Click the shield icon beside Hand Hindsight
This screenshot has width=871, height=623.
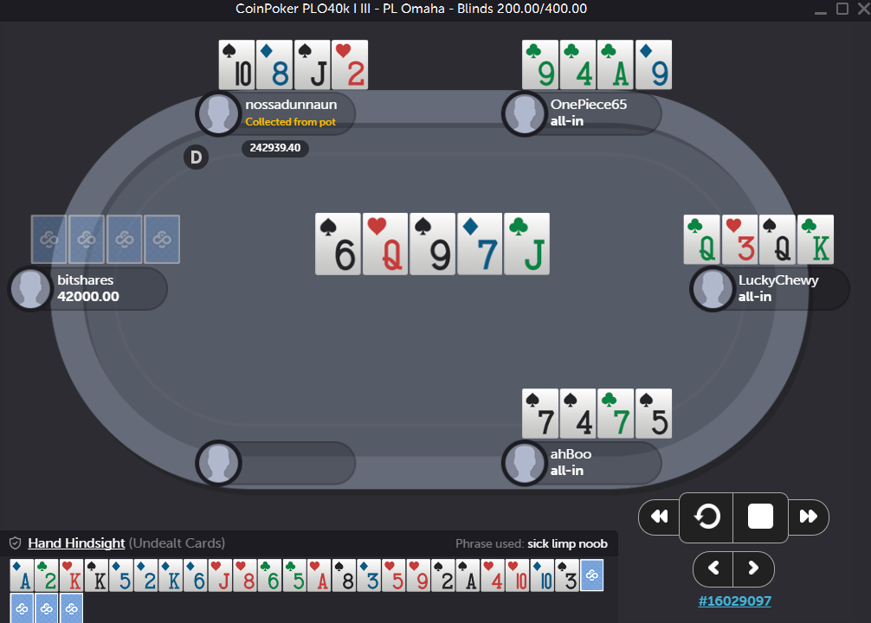16,543
